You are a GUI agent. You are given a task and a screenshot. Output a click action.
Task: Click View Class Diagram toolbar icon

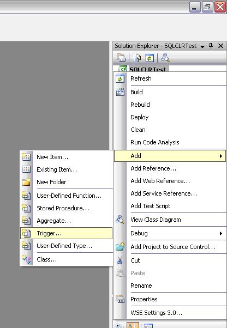coord(165,58)
